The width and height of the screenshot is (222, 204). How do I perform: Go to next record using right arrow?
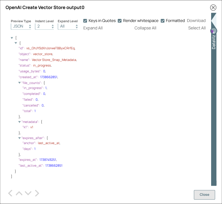tap(37, 193)
